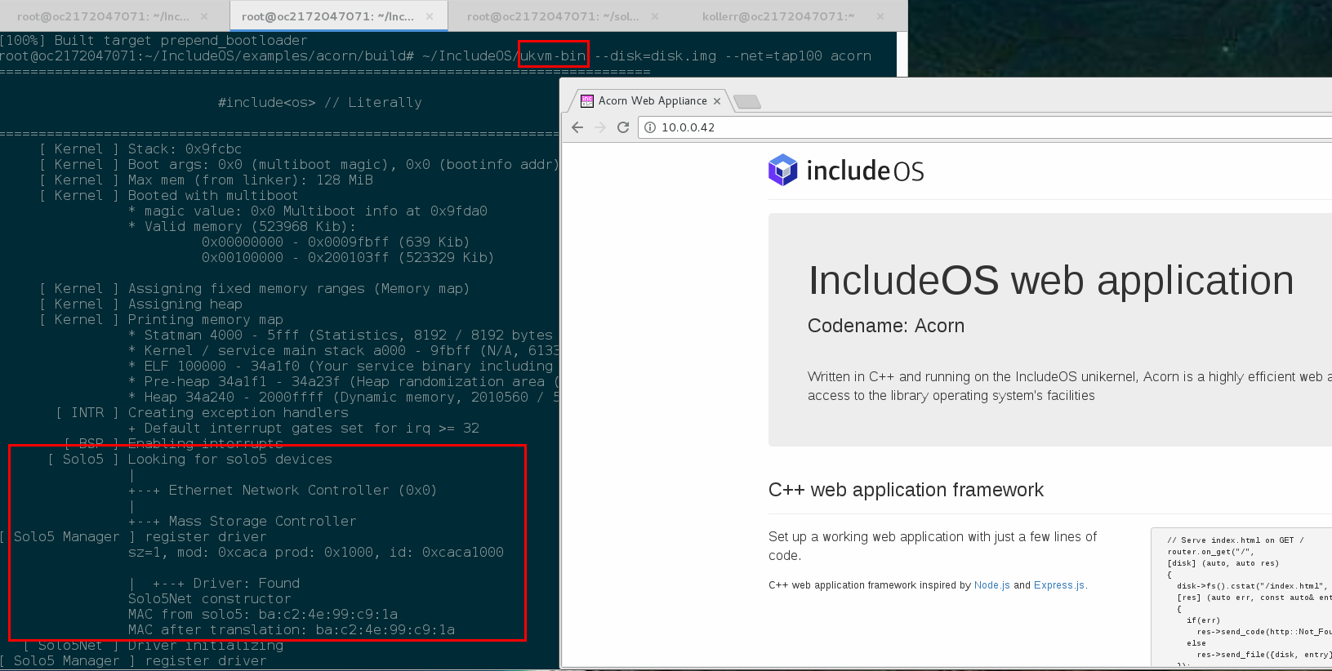This screenshot has width=1332, height=671.
Task: Click 'Built target prepend_bootloader' line
Action: (180, 40)
